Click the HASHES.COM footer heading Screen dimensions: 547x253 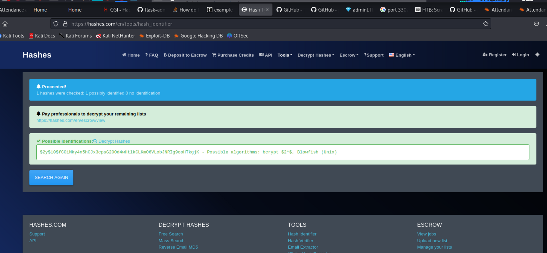tap(48, 225)
